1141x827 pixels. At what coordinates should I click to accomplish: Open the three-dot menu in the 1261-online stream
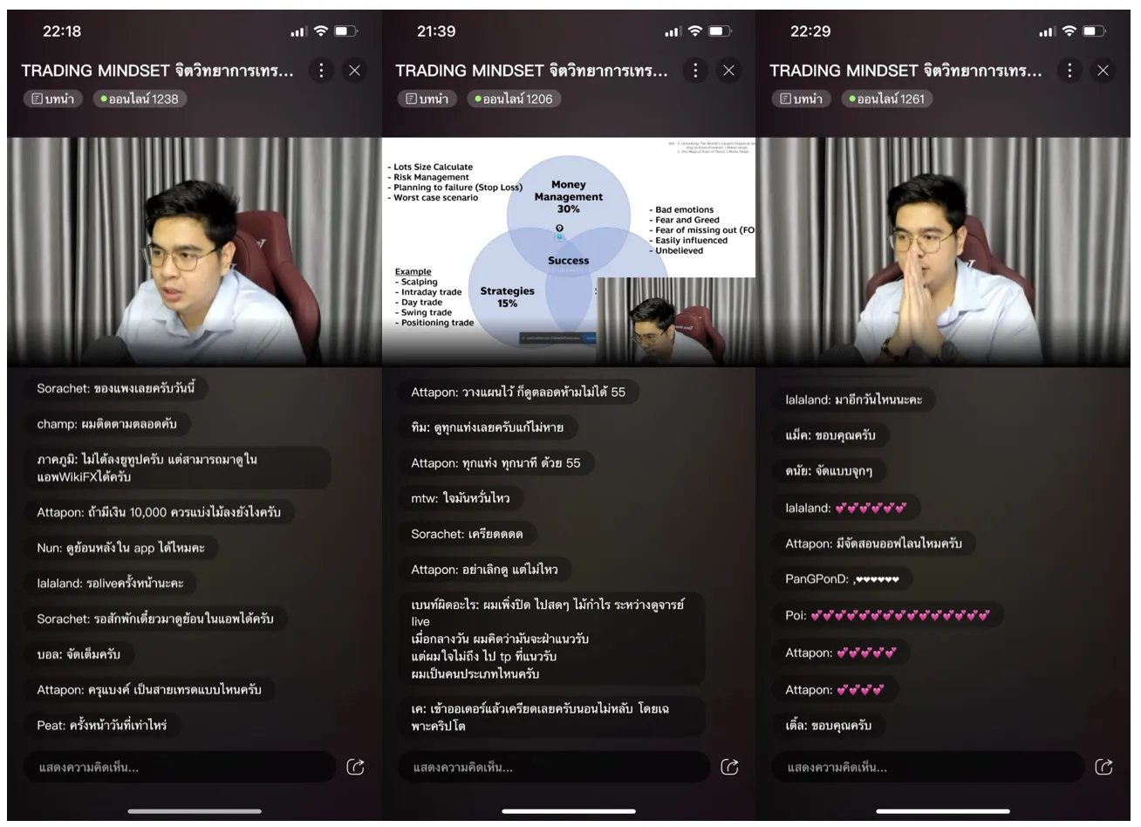(1069, 71)
